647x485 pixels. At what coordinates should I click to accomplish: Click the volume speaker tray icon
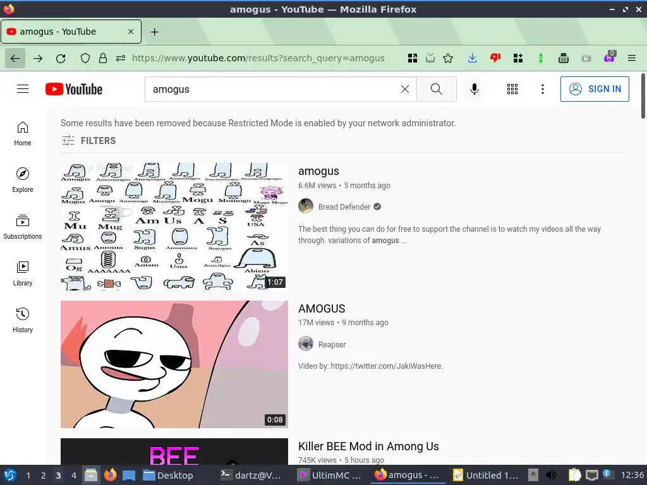(x=551, y=475)
